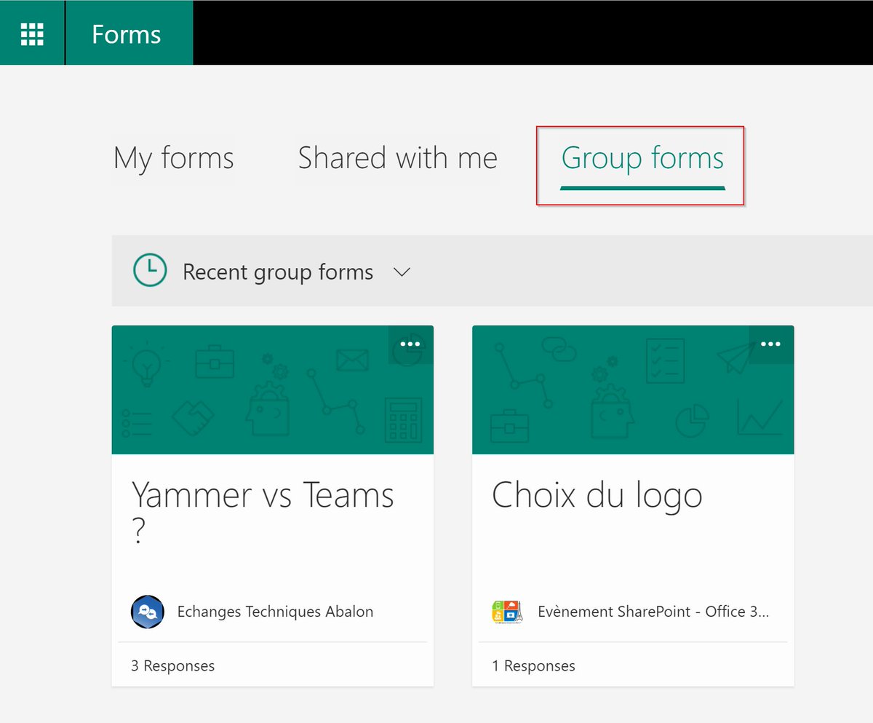Click the Yammer vs Teams card banner
This screenshot has width=873, height=723.
tap(272, 390)
